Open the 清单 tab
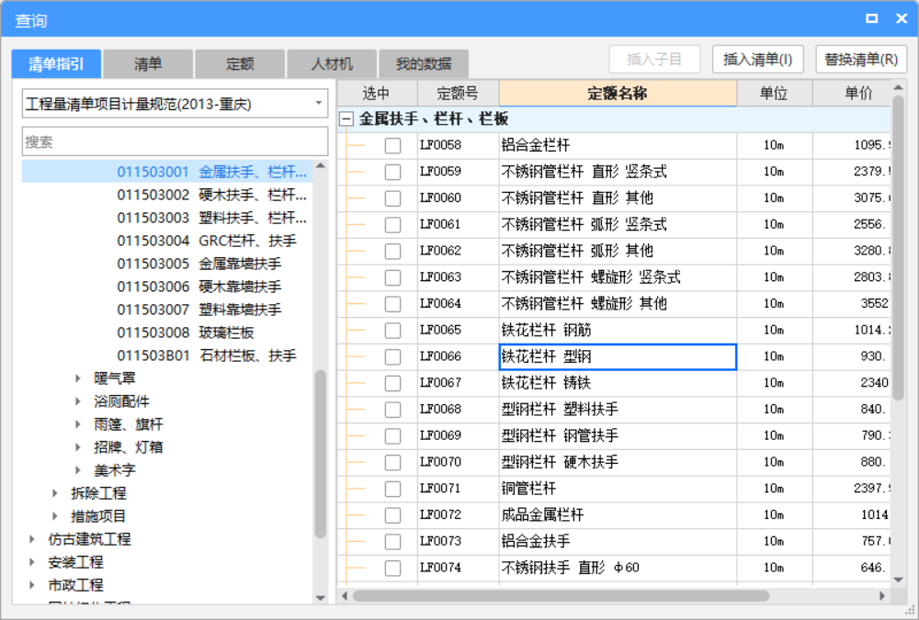 point(148,64)
